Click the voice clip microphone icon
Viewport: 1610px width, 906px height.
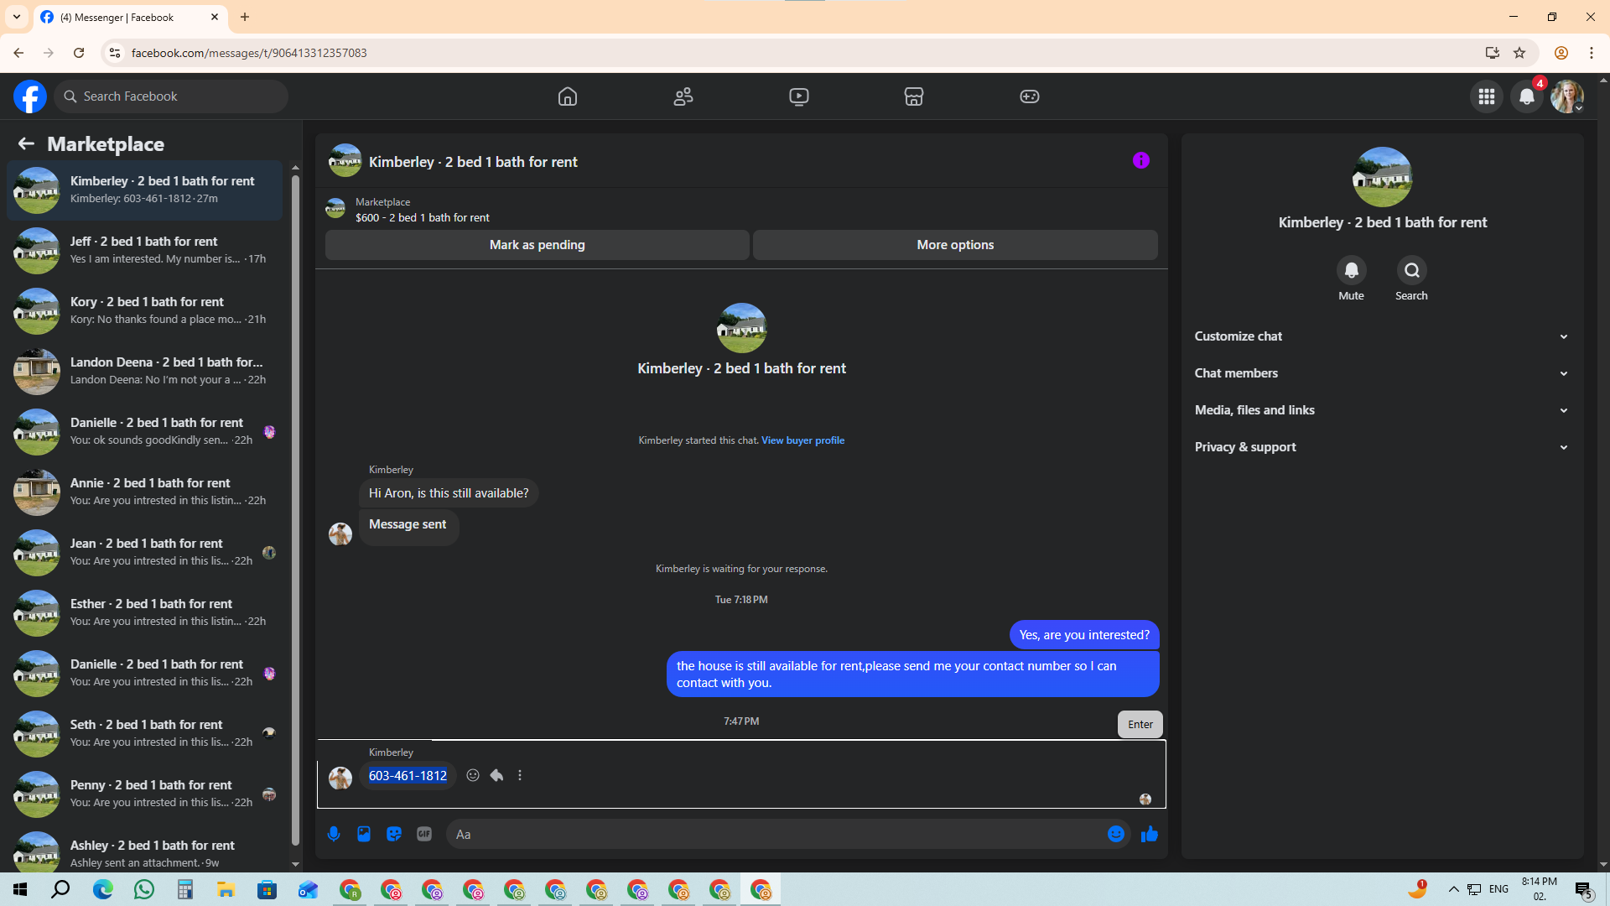pos(334,834)
